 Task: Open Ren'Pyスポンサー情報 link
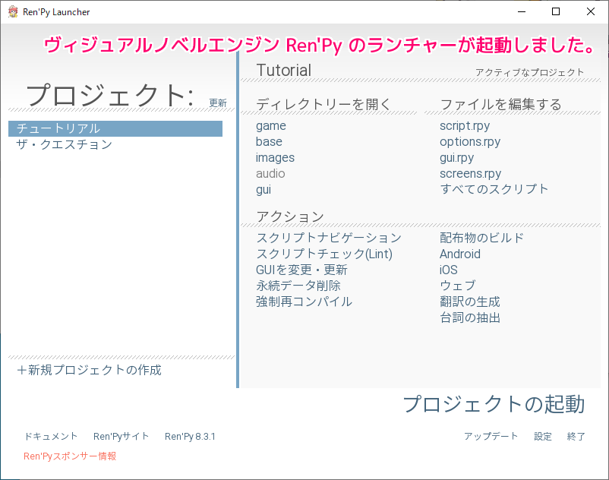(x=70, y=456)
